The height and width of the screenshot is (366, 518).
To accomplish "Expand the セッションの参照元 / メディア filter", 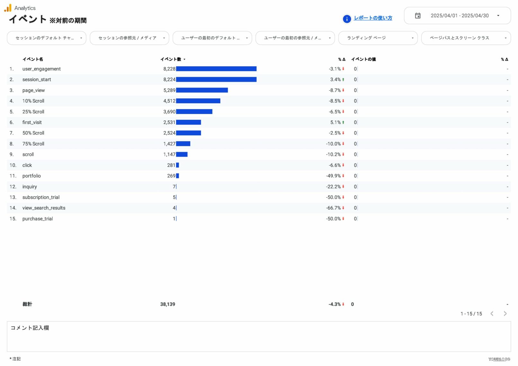I will click(x=129, y=38).
